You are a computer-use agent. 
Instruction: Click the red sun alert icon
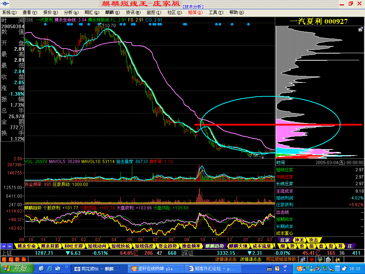[x=312, y=259]
